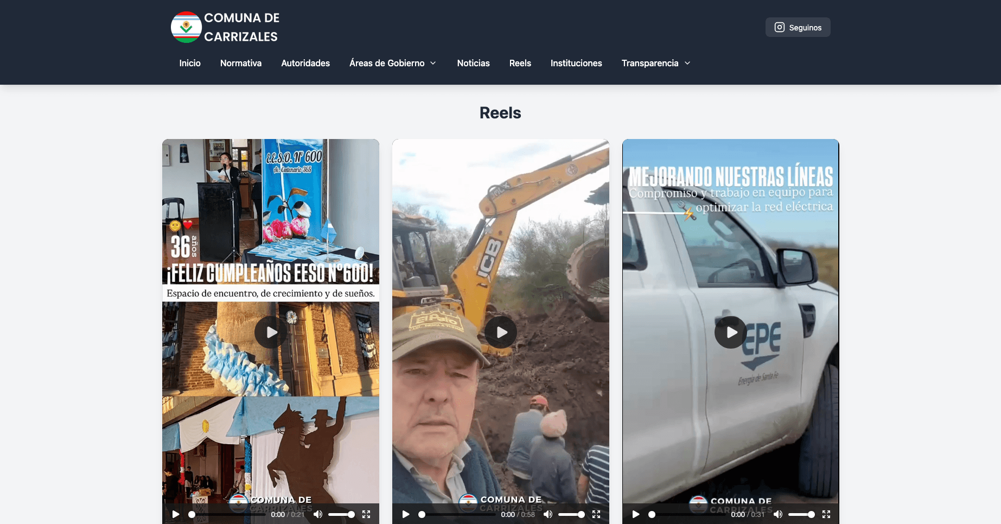Play the JCB excavator reel via center button

(x=501, y=332)
